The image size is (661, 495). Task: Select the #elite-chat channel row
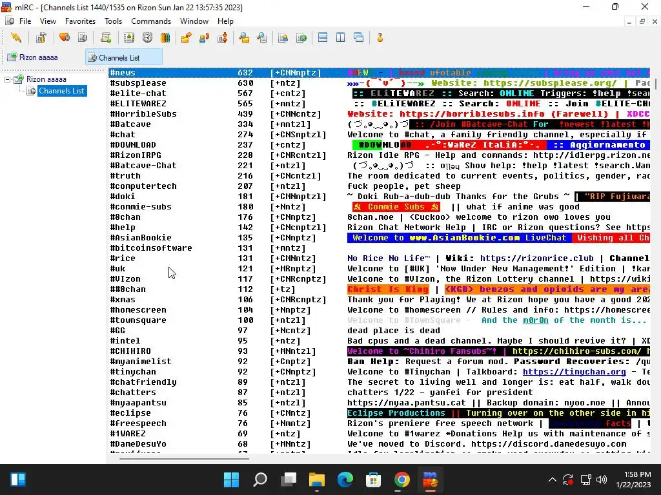pyautogui.click(x=379, y=93)
